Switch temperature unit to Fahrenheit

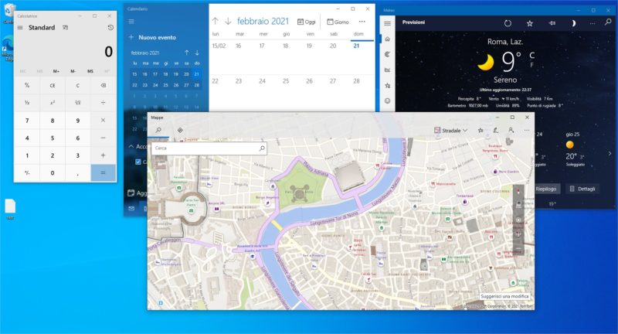pyautogui.click(x=532, y=65)
